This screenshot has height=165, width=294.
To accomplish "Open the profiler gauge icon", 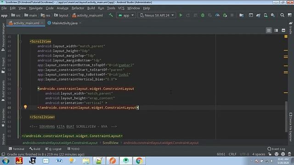I will click(217, 15).
